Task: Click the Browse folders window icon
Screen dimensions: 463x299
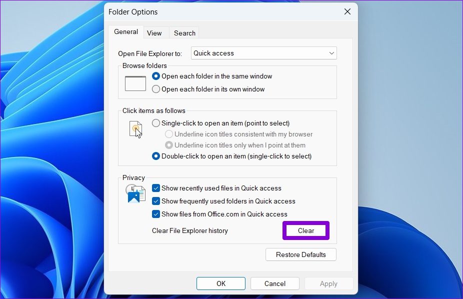Action: tap(135, 83)
